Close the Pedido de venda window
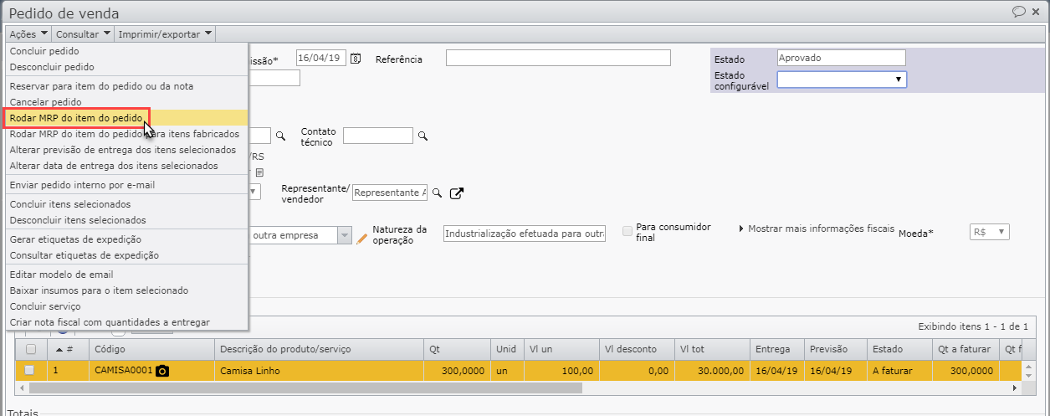This screenshot has width=1050, height=416. [1037, 12]
